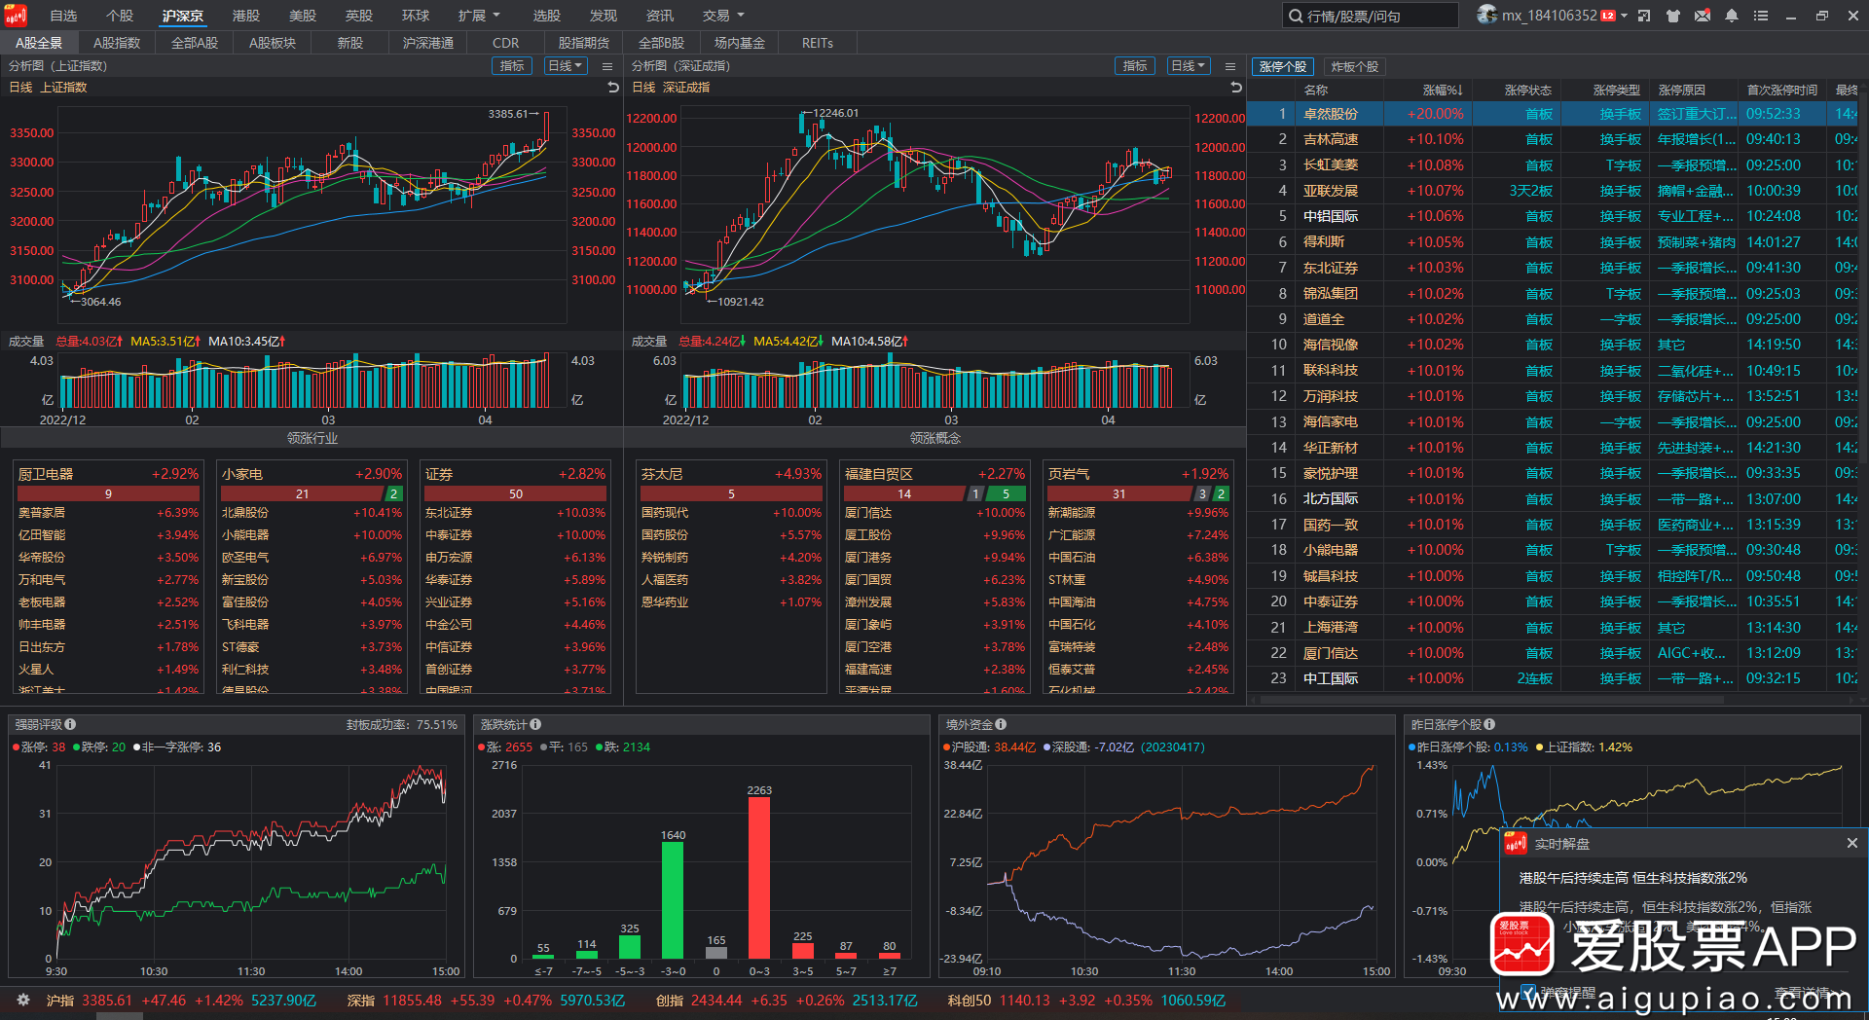Close the 实时解盘 popup
Image resolution: width=1869 pixels, height=1020 pixels.
pyautogui.click(x=1852, y=843)
